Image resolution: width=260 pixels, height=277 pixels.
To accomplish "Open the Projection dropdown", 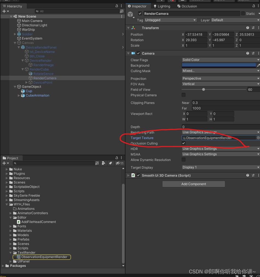I will pyautogui.click(x=221, y=78).
